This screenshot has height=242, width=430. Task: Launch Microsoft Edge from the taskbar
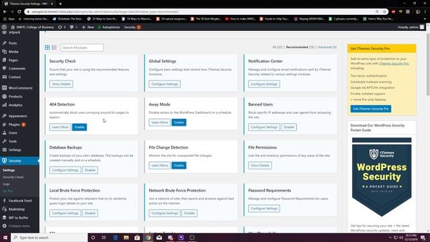tap(115, 237)
